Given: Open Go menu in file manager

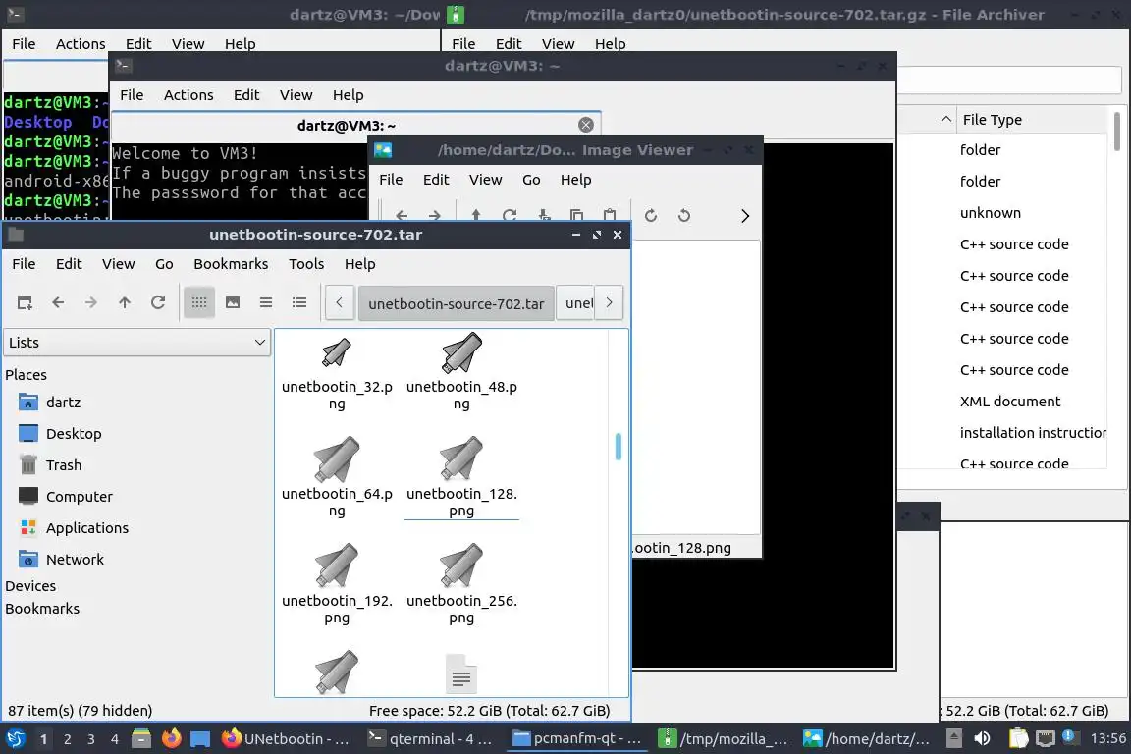Looking at the screenshot, I should (x=164, y=264).
